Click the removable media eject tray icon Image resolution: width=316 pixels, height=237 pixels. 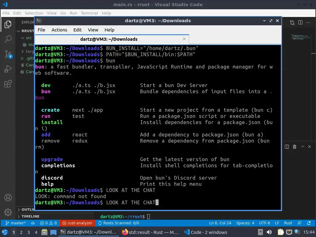point(260,232)
